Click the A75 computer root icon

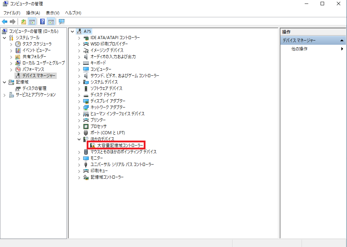point(79,31)
